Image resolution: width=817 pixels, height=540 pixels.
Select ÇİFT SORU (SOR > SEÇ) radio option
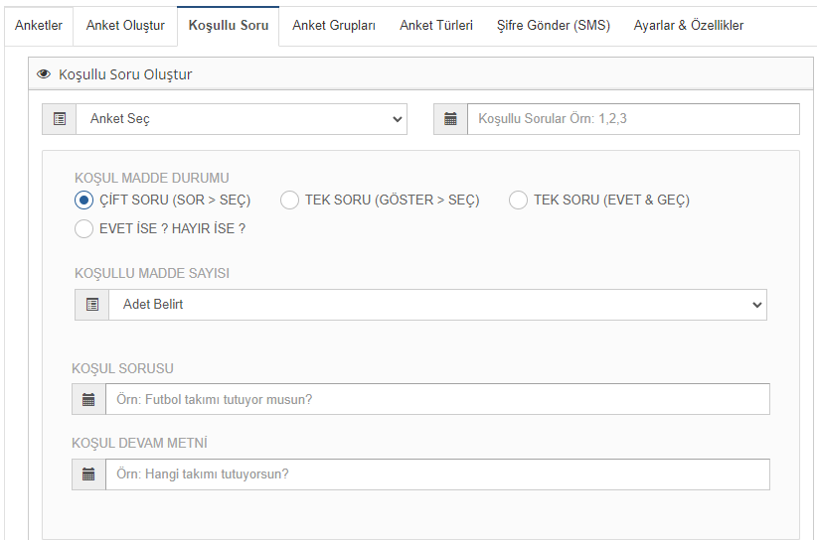pos(83,201)
